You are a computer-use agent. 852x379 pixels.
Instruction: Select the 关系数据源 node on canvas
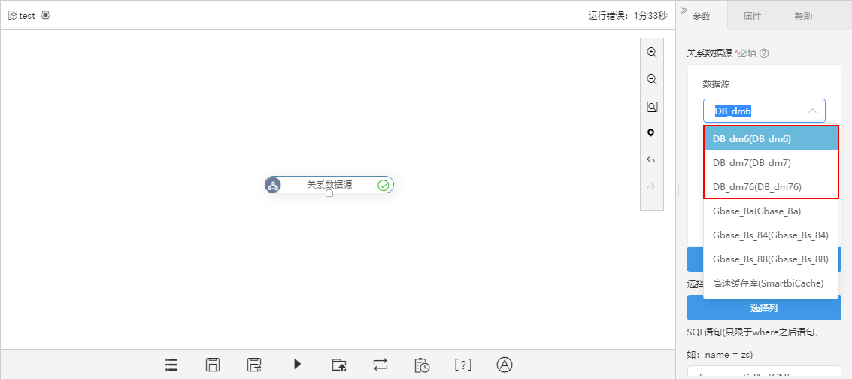329,185
